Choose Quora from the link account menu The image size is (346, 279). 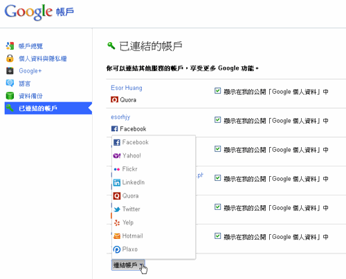pyautogui.click(x=154, y=196)
